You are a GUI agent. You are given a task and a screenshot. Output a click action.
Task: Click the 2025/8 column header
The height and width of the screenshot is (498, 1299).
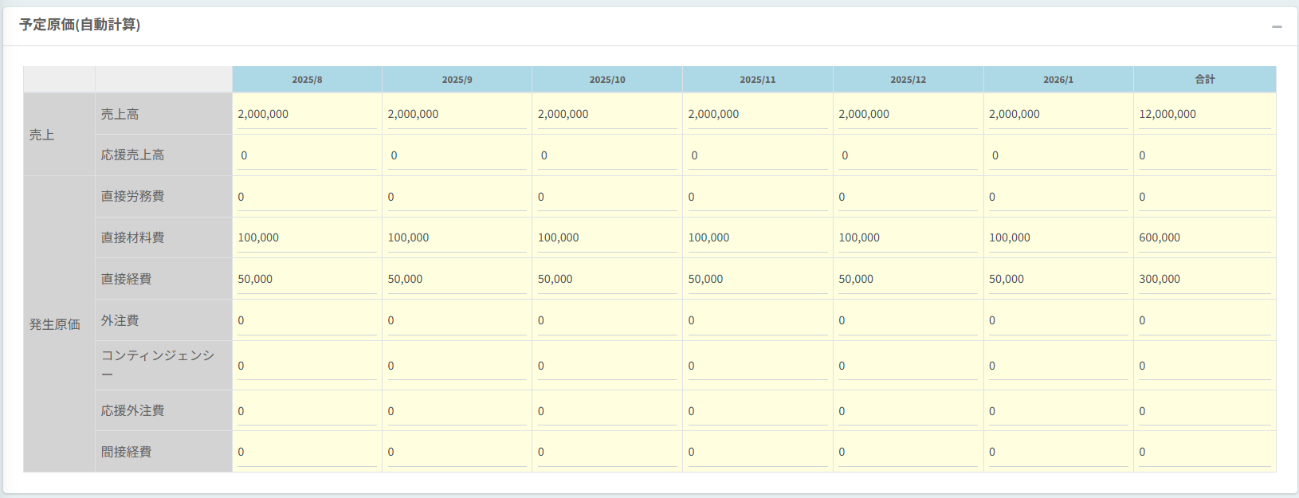click(x=307, y=80)
